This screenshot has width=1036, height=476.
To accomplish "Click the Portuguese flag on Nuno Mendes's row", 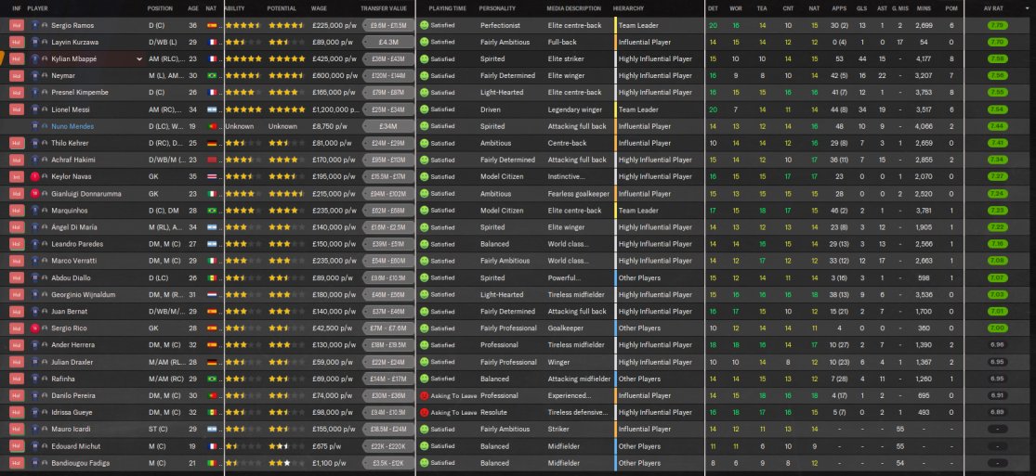I will click(212, 126).
